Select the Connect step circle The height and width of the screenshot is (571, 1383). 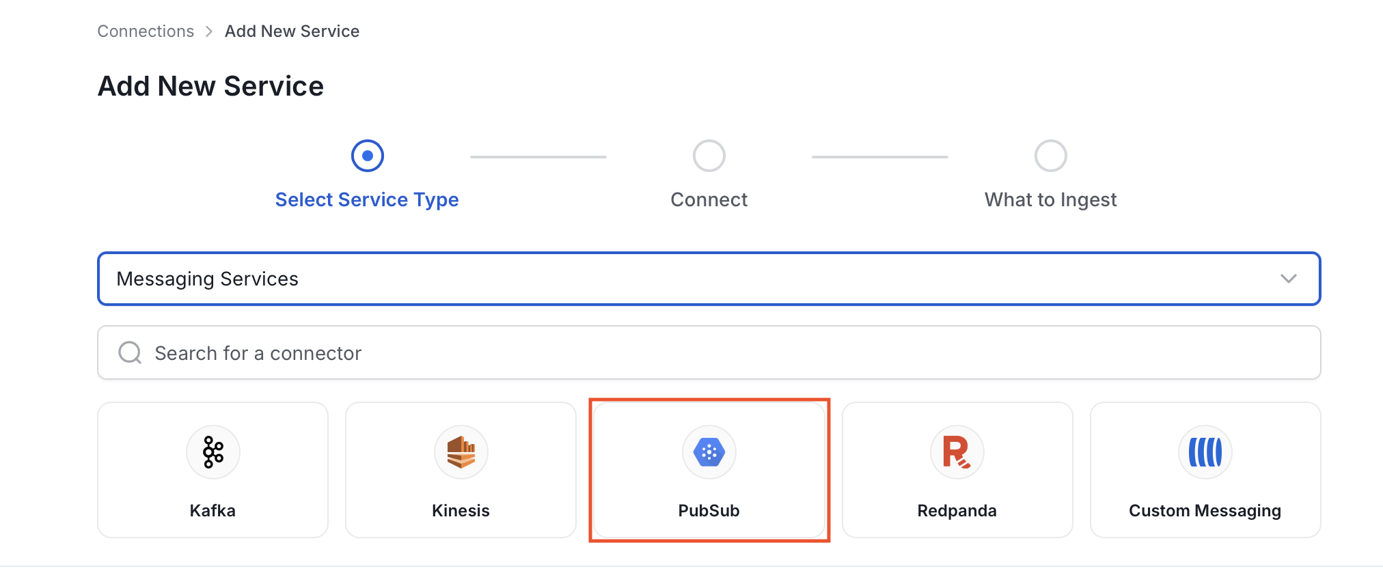pyautogui.click(x=709, y=156)
